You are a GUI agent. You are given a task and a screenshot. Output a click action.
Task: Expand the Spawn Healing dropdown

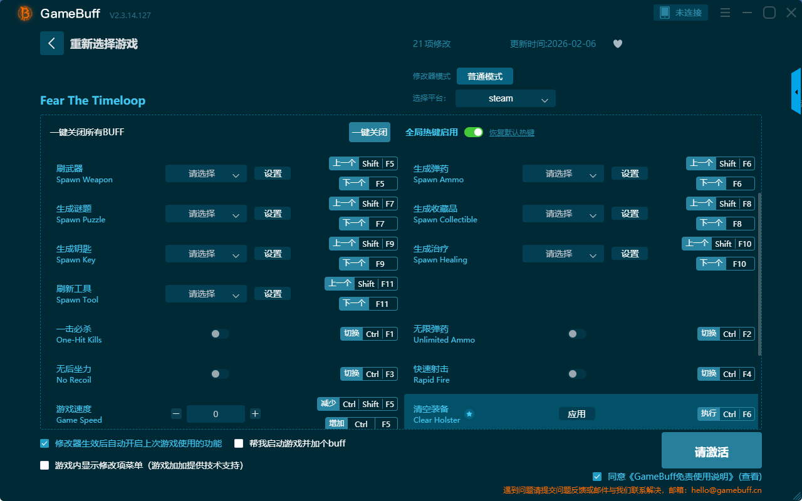(563, 254)
